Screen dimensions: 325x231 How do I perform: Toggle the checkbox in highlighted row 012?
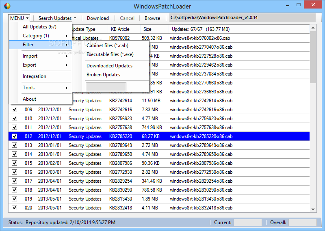14,136
